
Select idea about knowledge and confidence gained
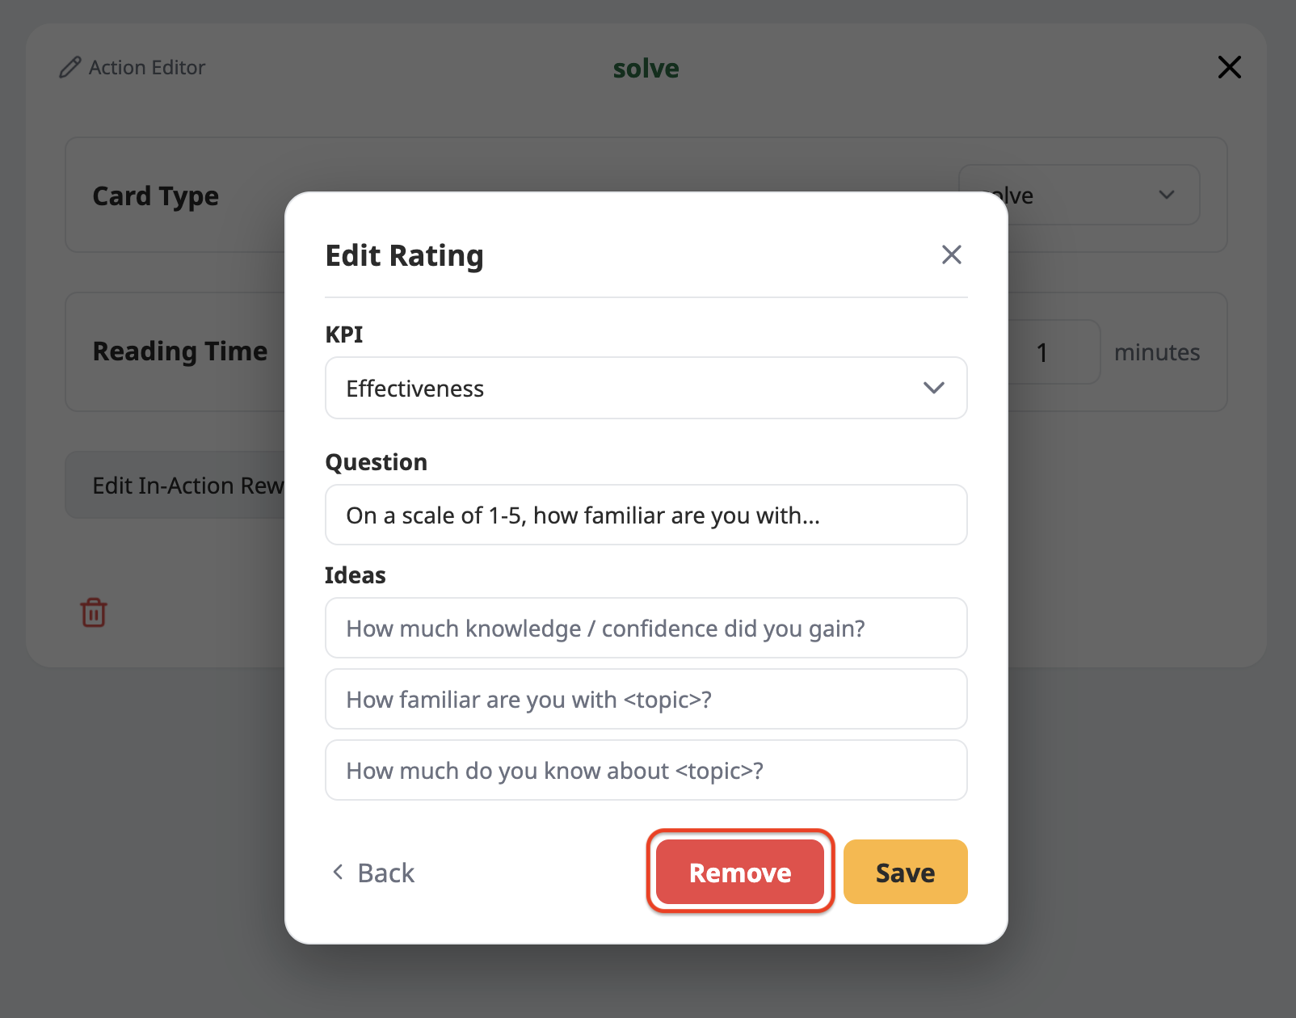(x=646, y=628)
